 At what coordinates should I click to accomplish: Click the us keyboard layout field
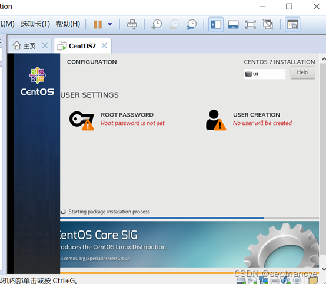(x=264, y=74)
